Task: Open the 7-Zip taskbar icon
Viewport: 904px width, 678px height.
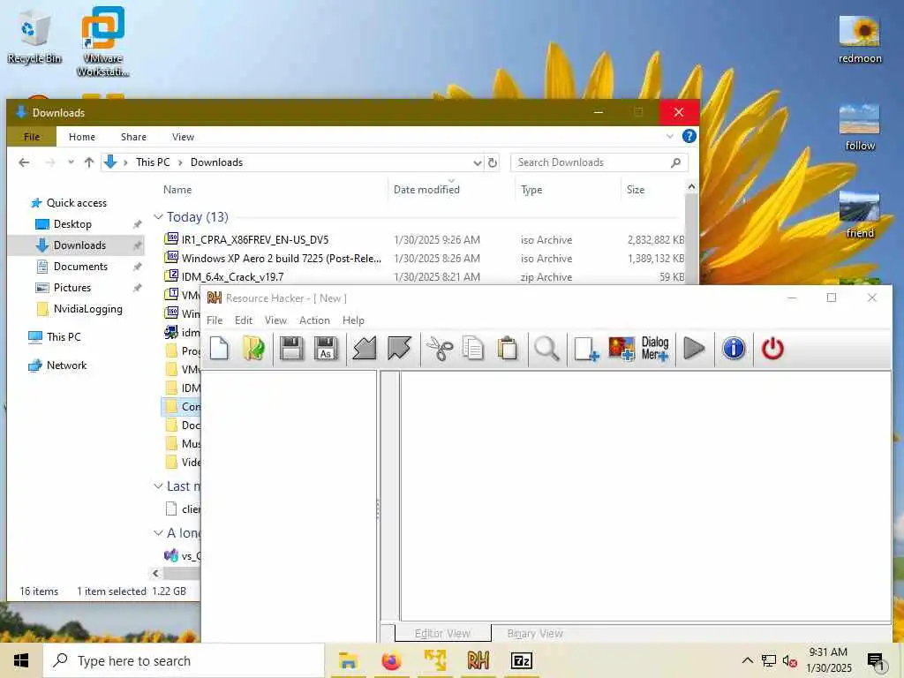Action: point(521,660)
